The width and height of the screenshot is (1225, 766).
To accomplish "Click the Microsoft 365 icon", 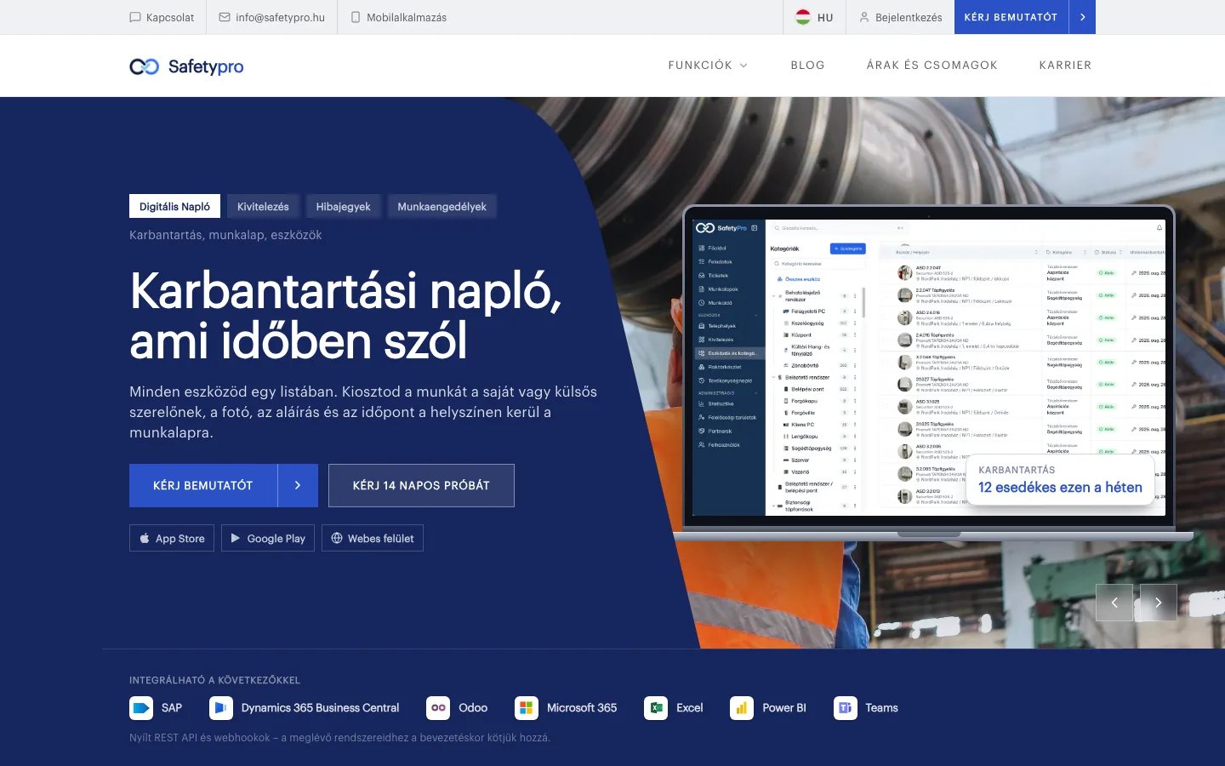I will click(x=527, y=708).
